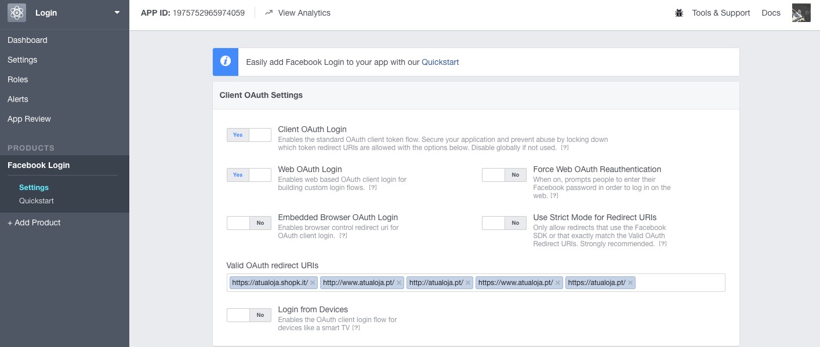
Task: Toggle the Web OAuth Login switch
Action: (249, 175)
